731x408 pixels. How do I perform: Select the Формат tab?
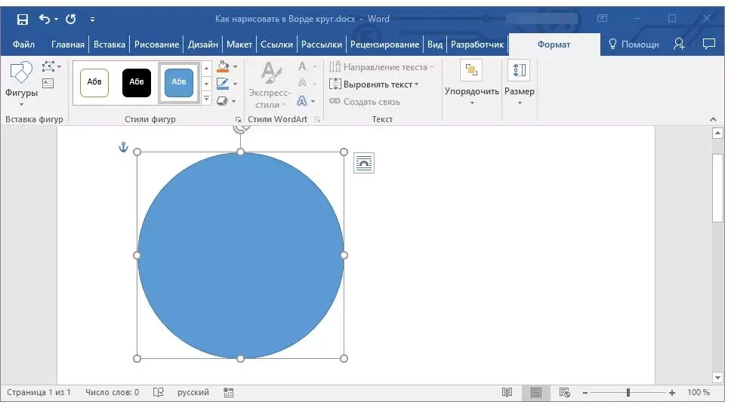(554, 44)
